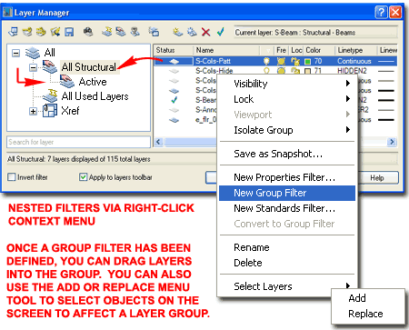Viewport: 409px width, 330px height.
Task: Collapse the All tree node
Action: [15, 54]
